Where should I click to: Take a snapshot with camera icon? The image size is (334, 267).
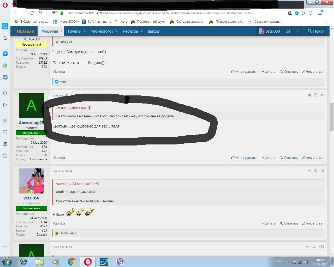(x=290, y=13)
